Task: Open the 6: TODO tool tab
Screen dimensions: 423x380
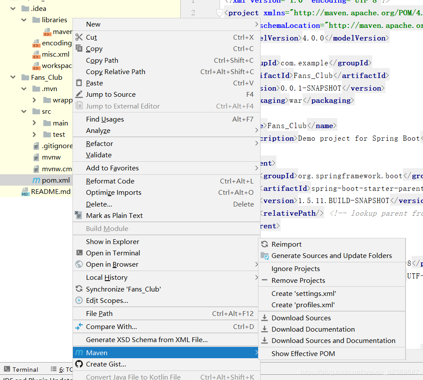Action: [x=62, y=369]
